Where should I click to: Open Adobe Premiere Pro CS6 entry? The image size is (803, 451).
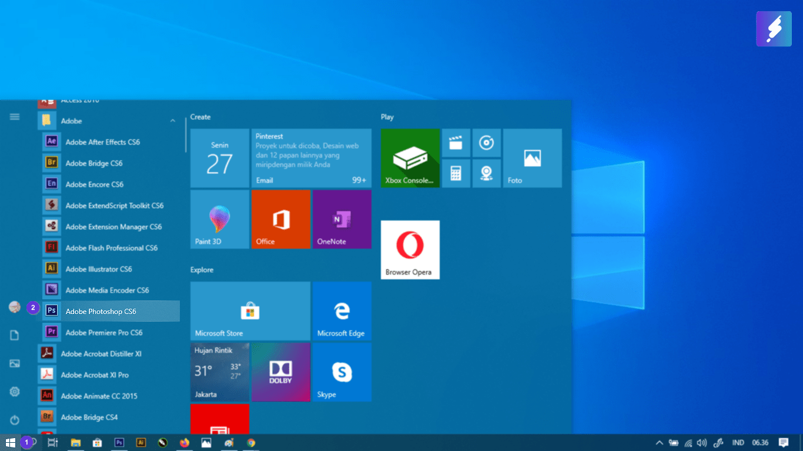coord(104,332)
